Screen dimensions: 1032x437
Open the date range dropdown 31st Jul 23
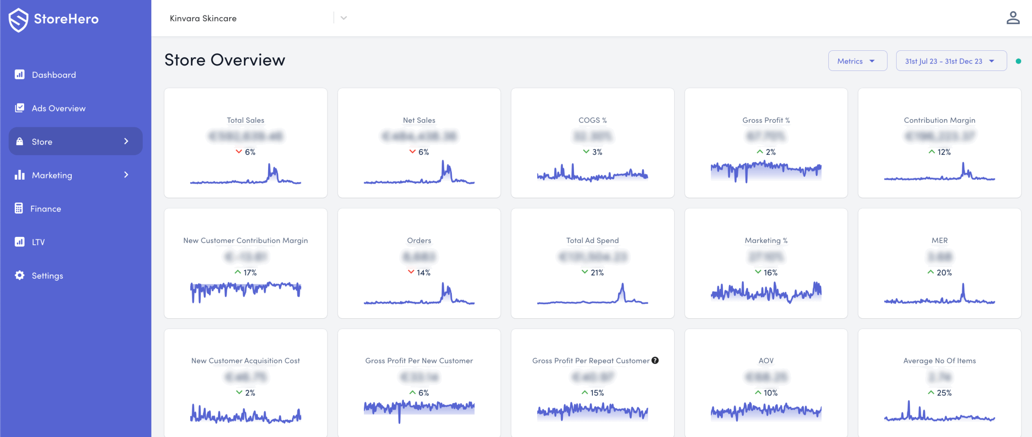(951, 61)
